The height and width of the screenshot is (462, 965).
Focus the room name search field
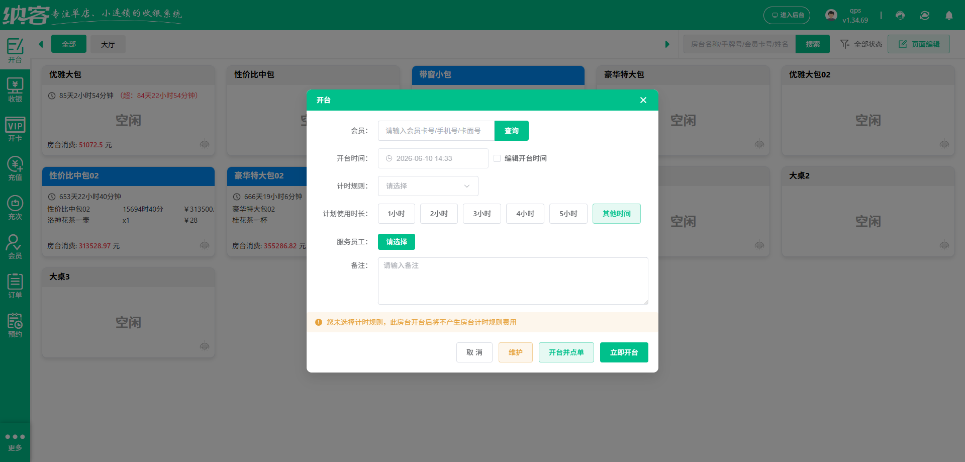click(739, 44)
